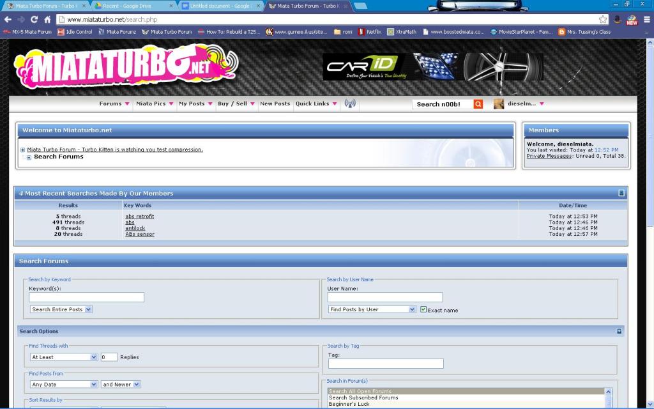Viewport: 654px width, 409px height.
Task: Click the Miataturbo.net site logo
Action: 125,66
